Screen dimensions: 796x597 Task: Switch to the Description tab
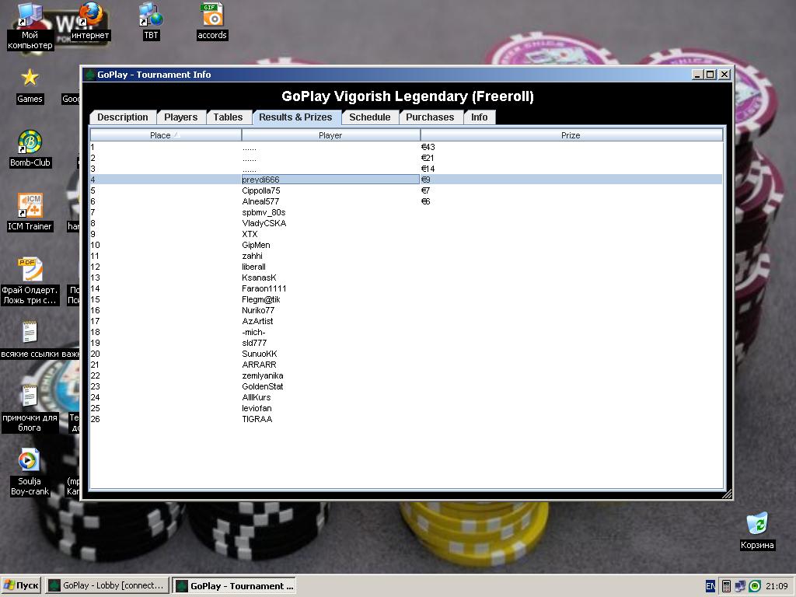coord(123,117)
